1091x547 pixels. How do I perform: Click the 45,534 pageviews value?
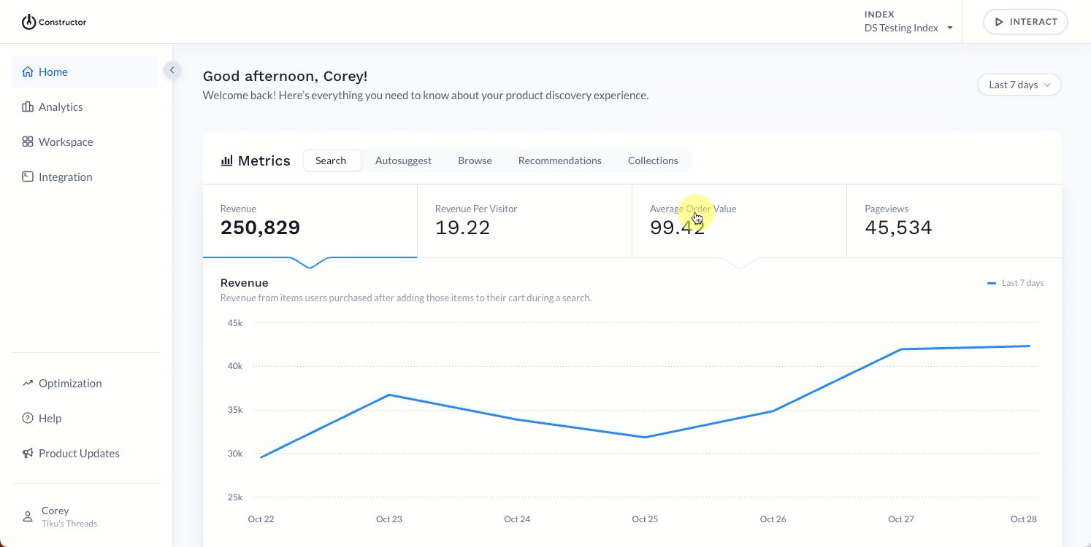(898, 228)
